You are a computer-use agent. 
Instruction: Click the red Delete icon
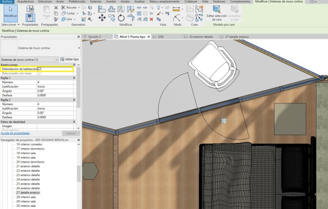point(151,19)
